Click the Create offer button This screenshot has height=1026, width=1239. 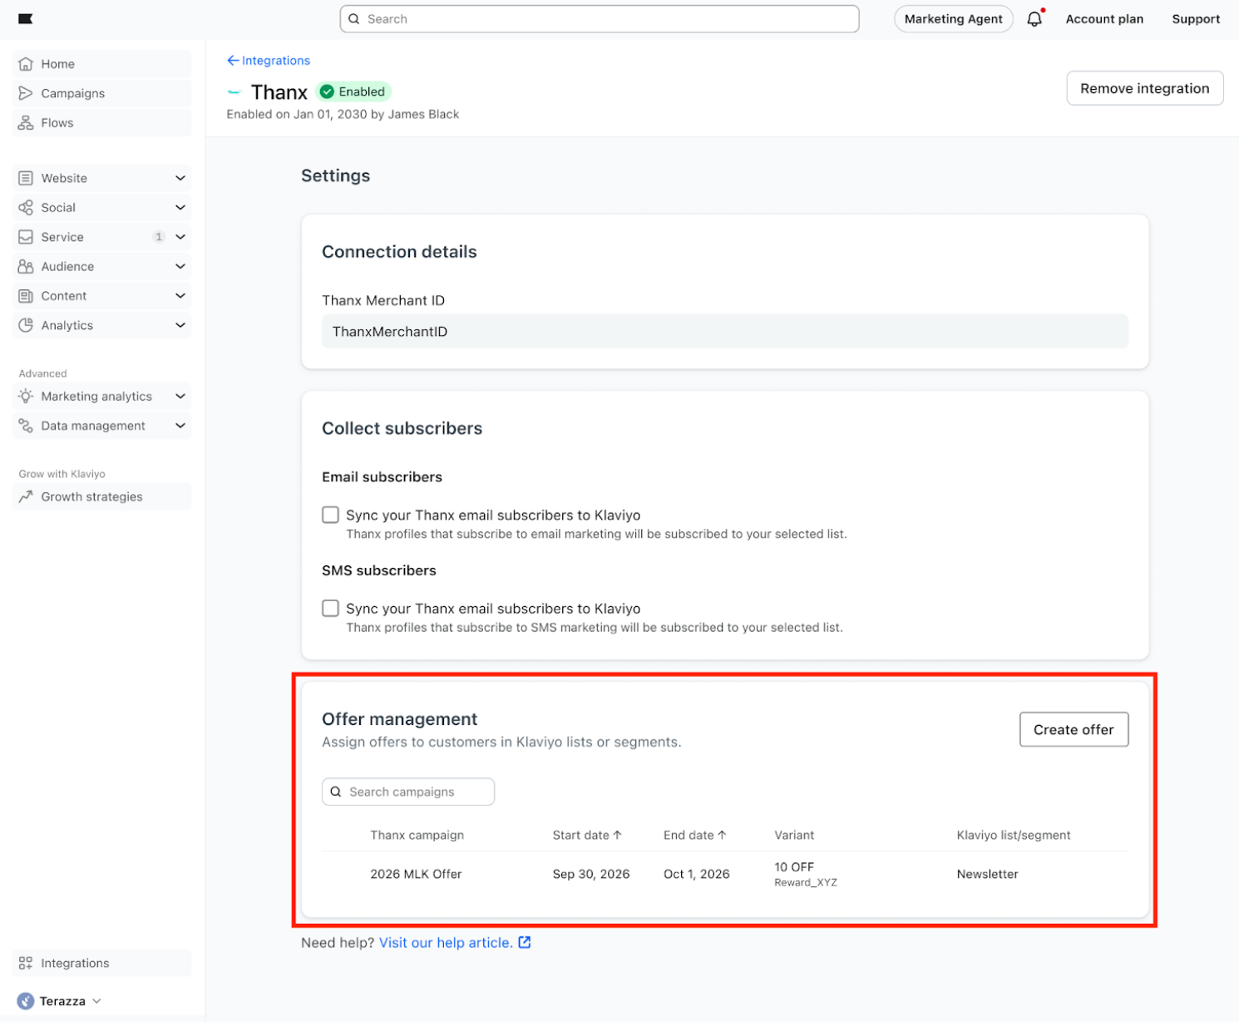pos(1074,729)
